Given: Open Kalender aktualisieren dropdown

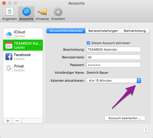Looking at the screenshot, I should (114, 81).
